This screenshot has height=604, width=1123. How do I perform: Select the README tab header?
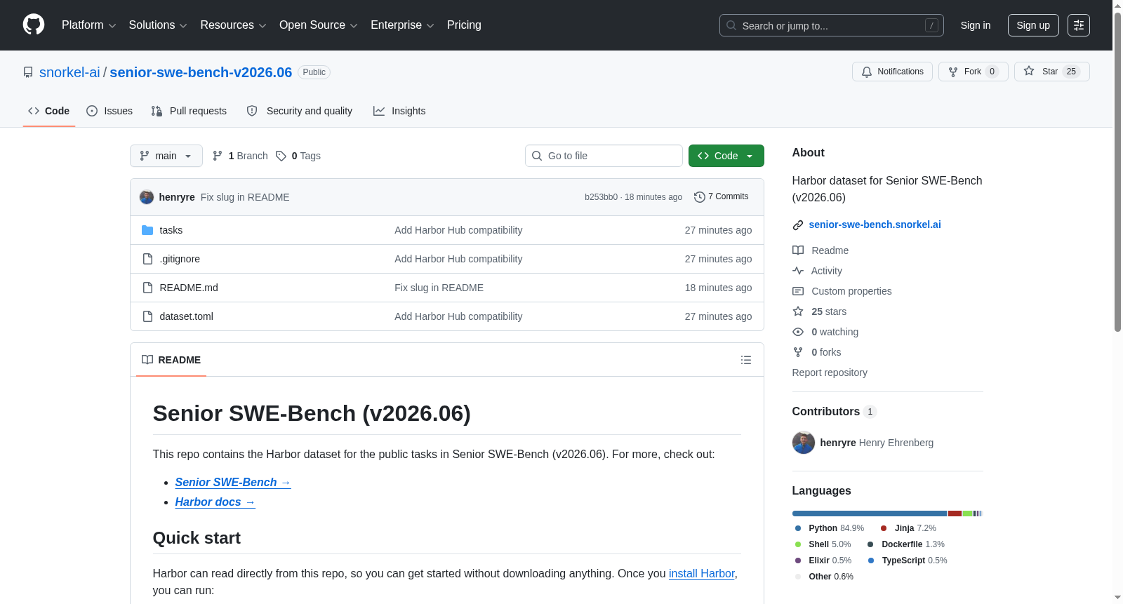coord(171,360)
